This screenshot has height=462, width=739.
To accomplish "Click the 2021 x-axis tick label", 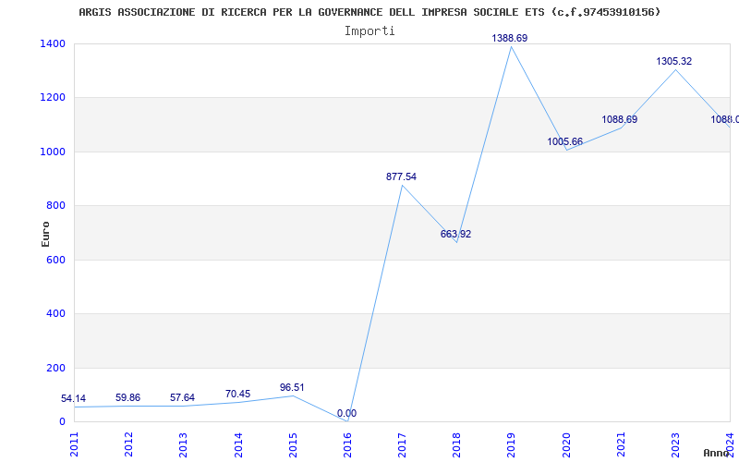I will pyautogui.click(x=621, y=444).
